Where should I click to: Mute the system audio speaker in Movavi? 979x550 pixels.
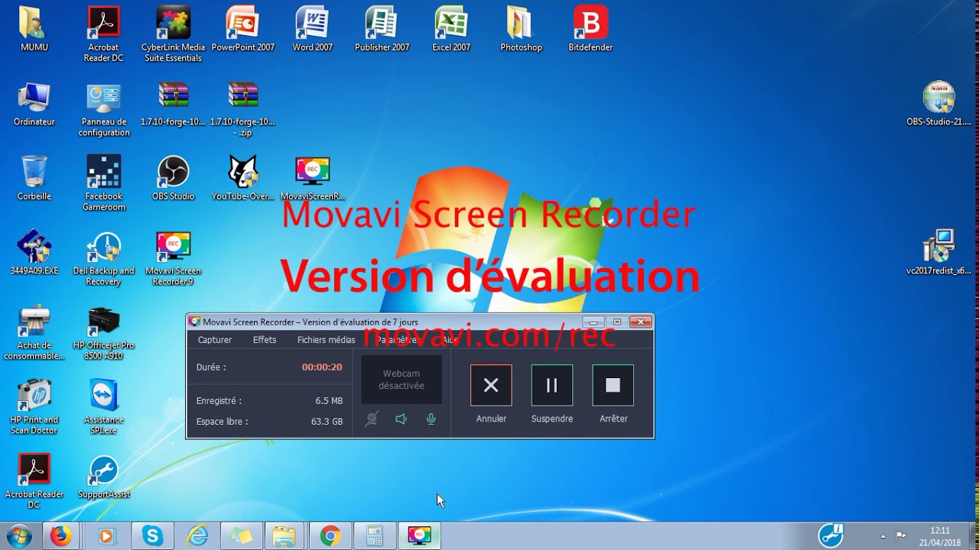(401, 419)
